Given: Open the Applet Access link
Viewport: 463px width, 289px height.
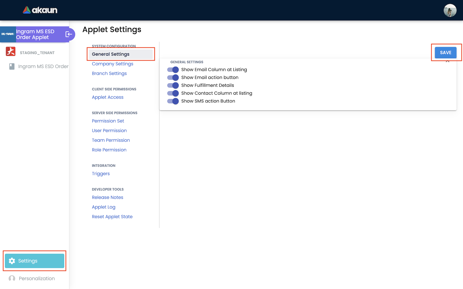Looking at the screenshot, I should pos(108,97).
